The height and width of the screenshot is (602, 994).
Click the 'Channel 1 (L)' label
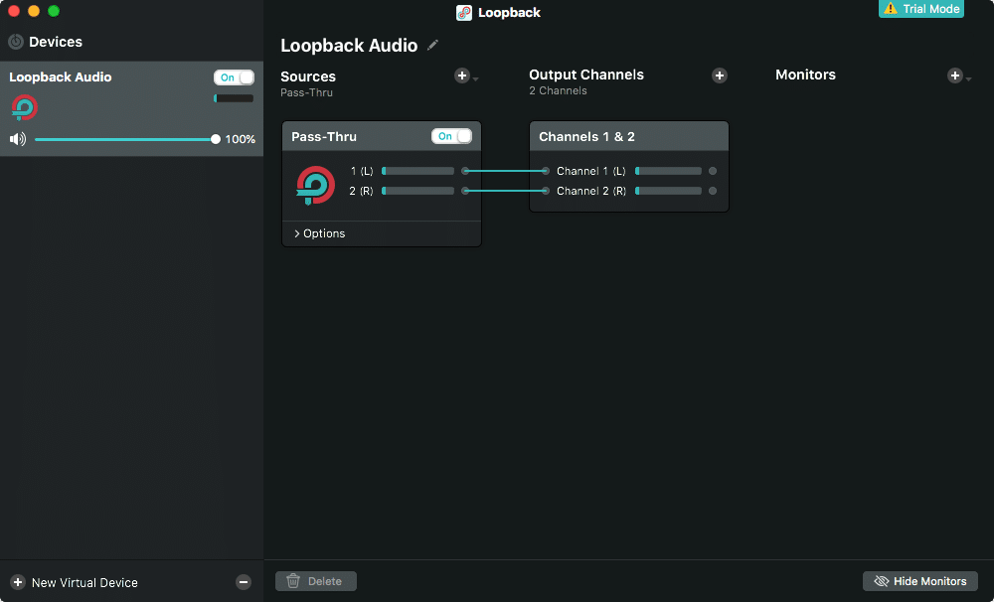pyautogui.click(x=590, y=171)
